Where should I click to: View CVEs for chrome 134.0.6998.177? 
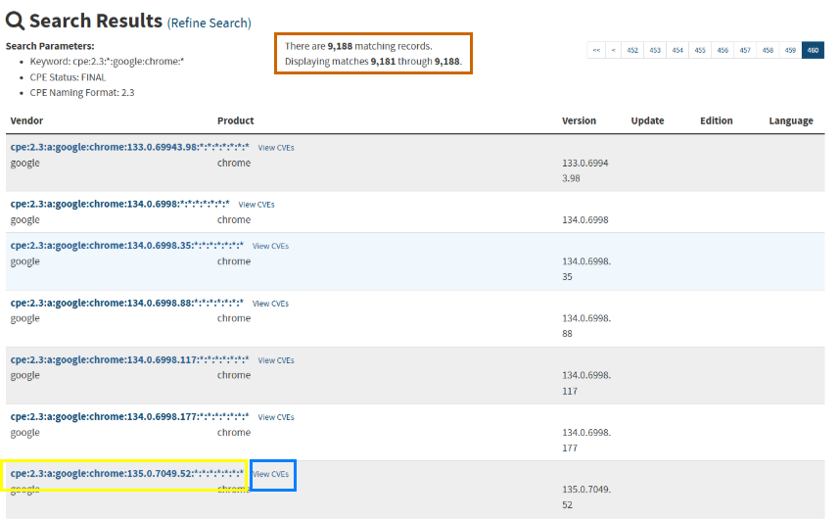276,417
